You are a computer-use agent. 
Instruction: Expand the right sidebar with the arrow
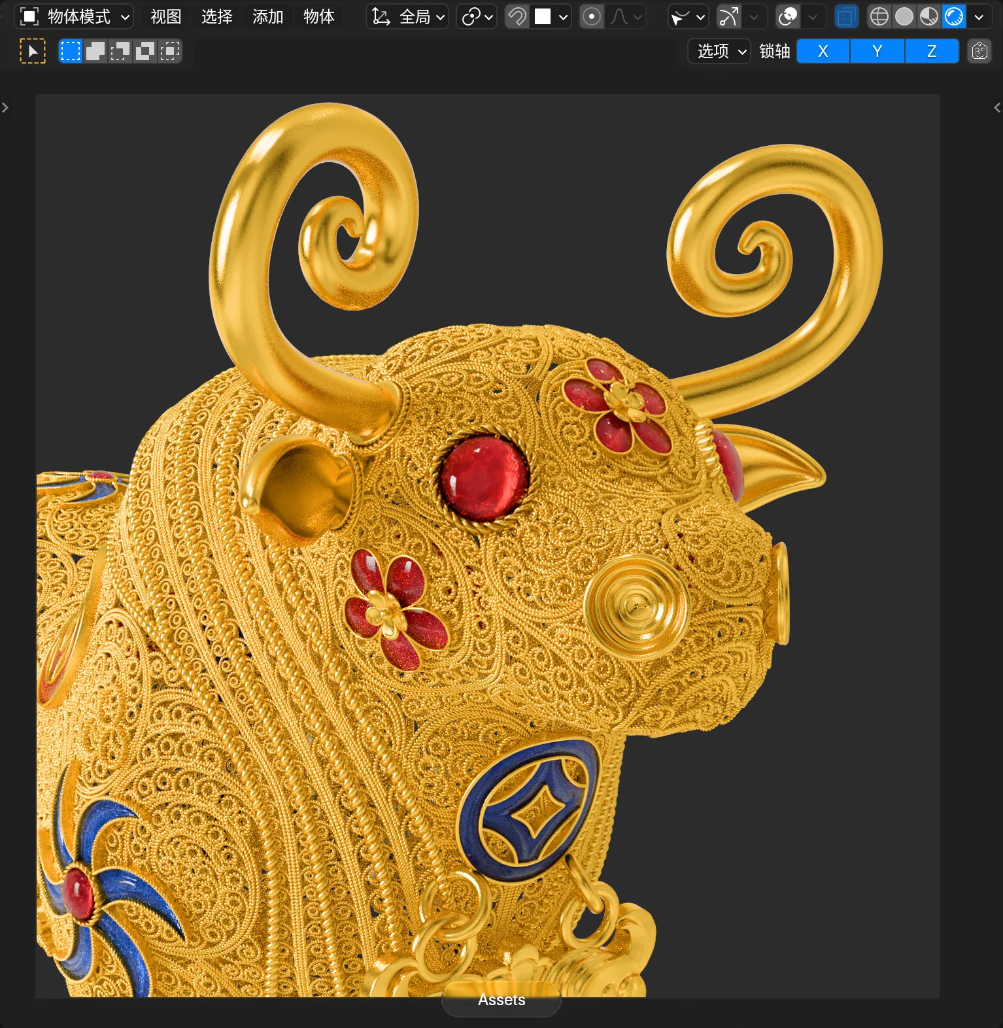(997, 107)
